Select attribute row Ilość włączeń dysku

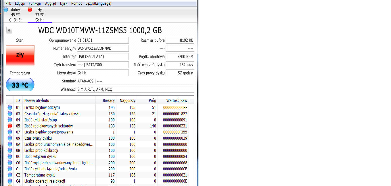coord(97,156)
